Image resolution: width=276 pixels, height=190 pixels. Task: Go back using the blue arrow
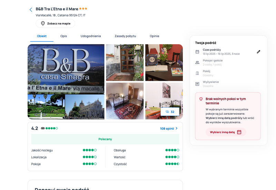[31, 10]
